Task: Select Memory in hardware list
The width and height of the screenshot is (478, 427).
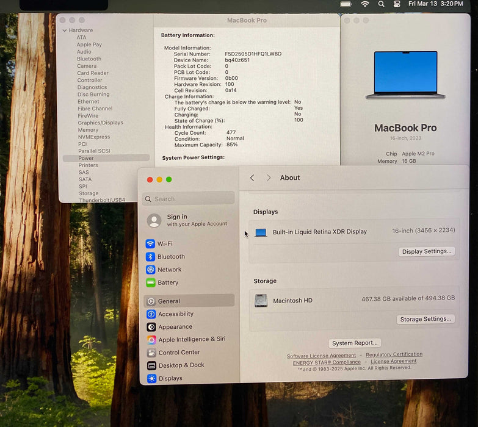Action: point(88,130)
